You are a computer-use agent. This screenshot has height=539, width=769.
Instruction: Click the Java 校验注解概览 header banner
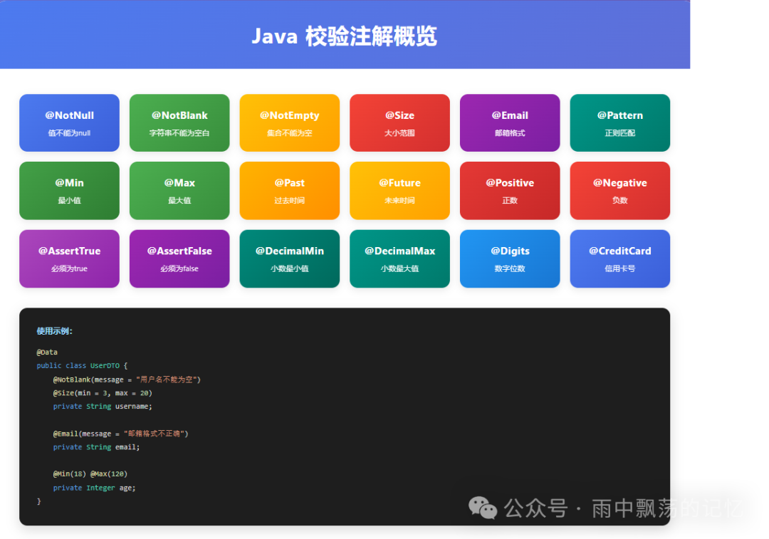pos(345,34)
